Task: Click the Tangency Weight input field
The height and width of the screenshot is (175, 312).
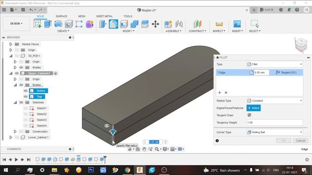Action: [274, 122]
